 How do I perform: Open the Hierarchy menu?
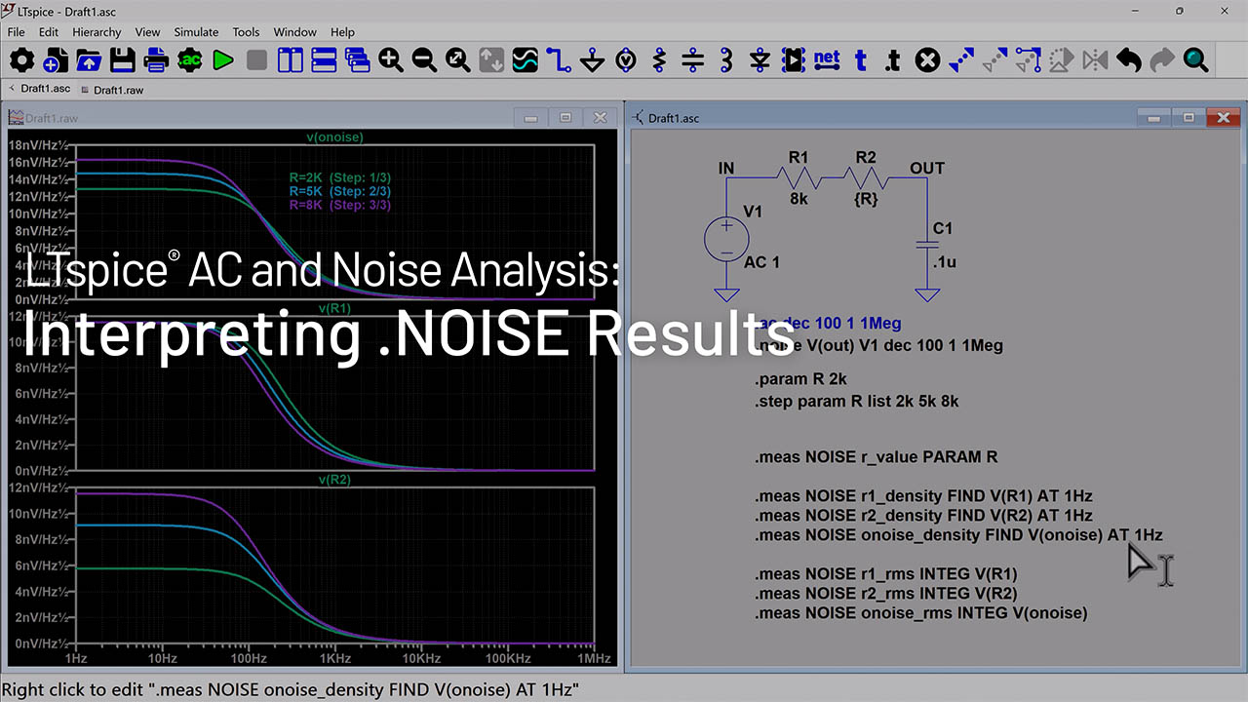[97, 32]
